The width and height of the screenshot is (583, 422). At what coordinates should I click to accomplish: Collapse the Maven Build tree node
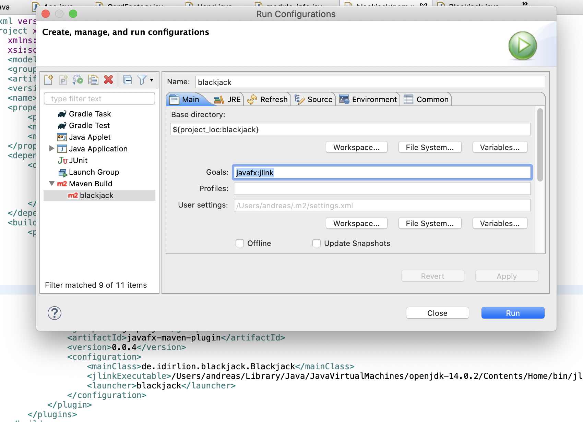(x=52, y=184)
